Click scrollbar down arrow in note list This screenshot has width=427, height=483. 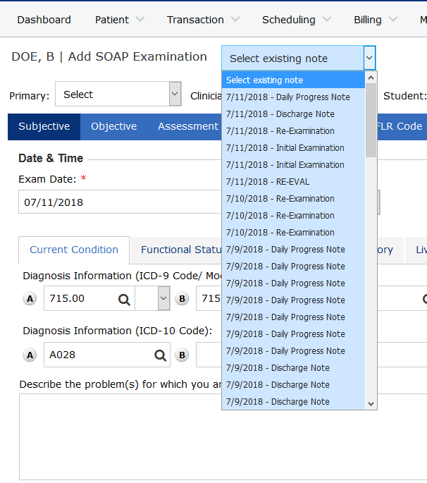point(371,403)
